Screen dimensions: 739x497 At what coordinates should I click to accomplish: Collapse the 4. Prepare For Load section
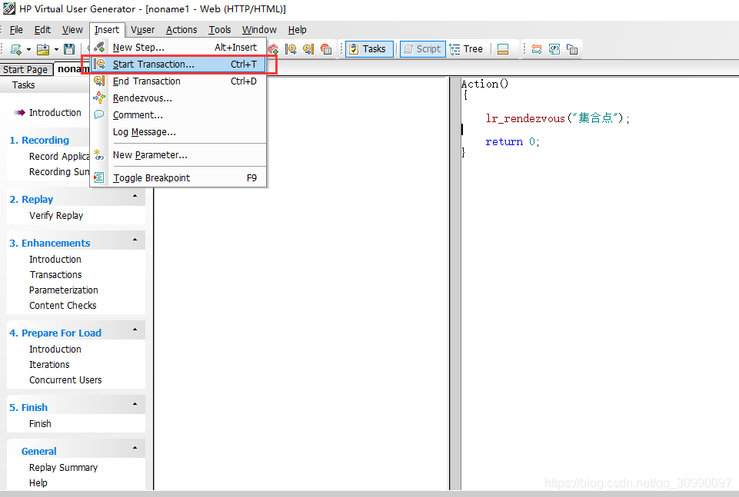coord(135,330)
